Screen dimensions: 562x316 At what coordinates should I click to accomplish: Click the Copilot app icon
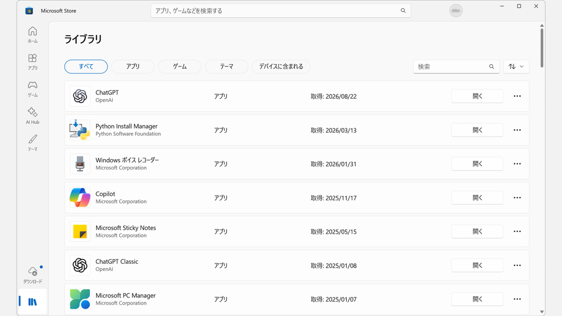(80, 198)
